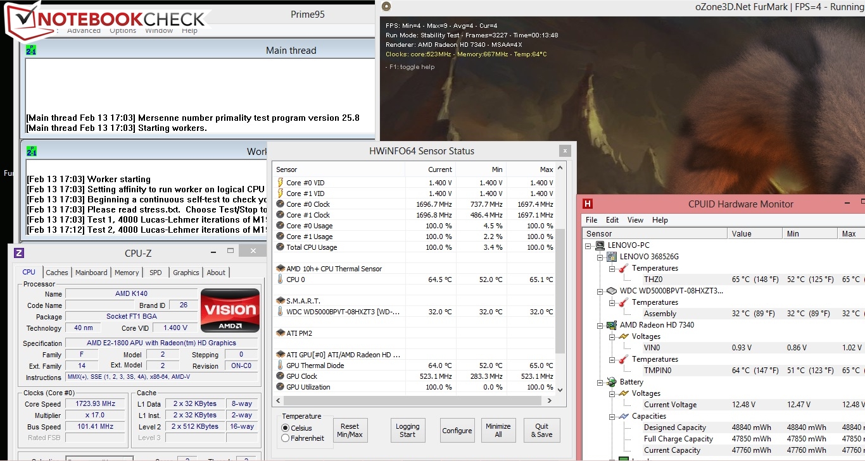Select the lightning icon beside Core #1 VID
The height and width of the screenshot is (461, 865).
281,194
